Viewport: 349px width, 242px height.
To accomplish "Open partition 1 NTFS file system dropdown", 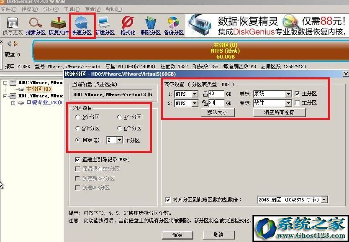I will click(195, 94).
